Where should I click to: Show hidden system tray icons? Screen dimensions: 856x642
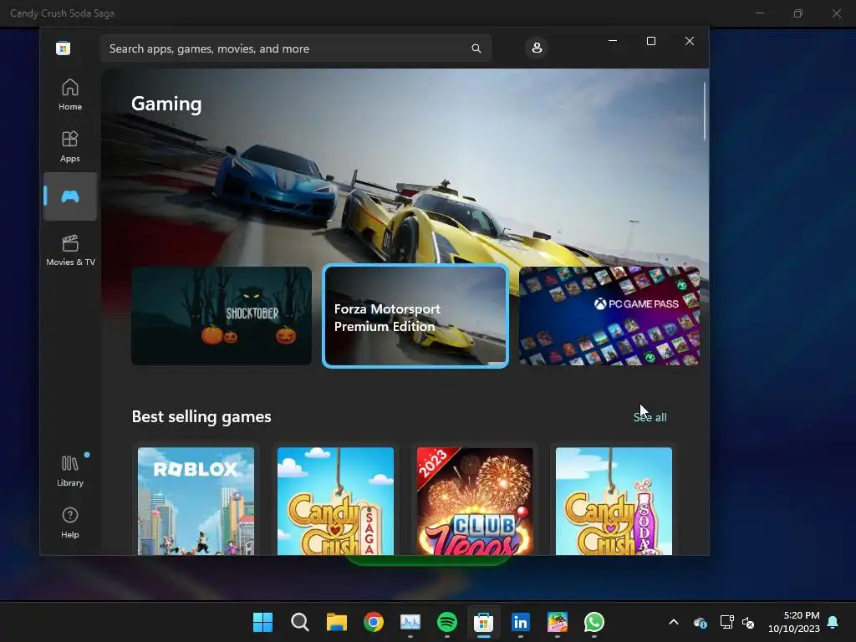(x=674, y=622)
